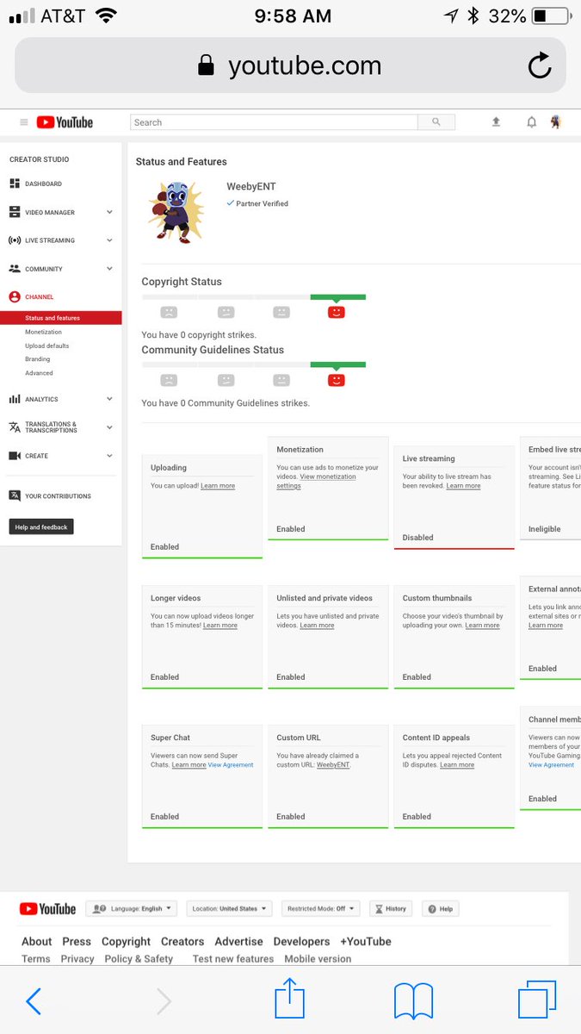Click Learn more under Uploading
Image resolution: width=581 pixels, height=1034 pixels.
tap(218, 486)
